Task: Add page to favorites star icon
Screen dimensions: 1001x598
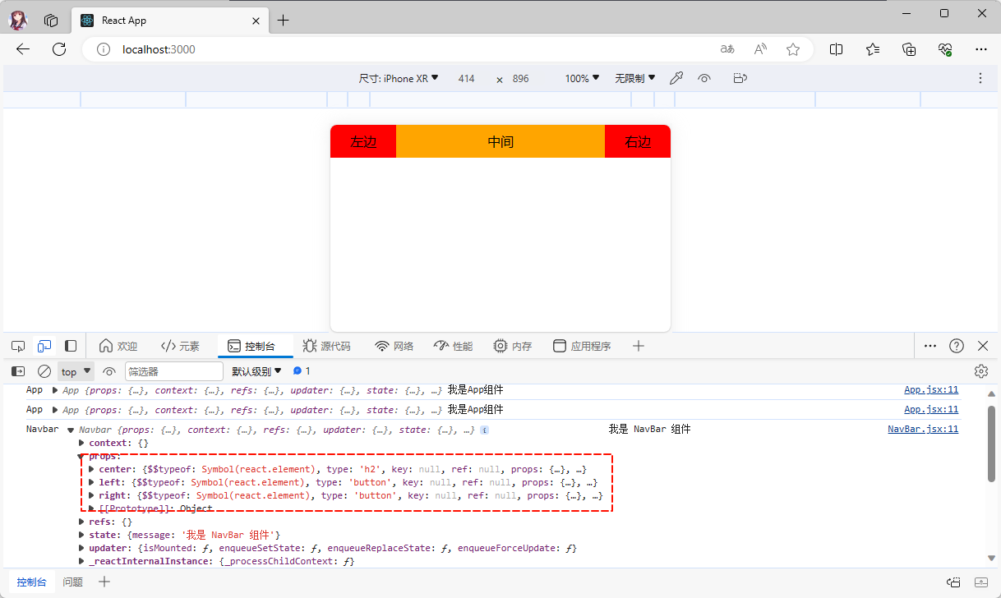Action: (793, 49)
